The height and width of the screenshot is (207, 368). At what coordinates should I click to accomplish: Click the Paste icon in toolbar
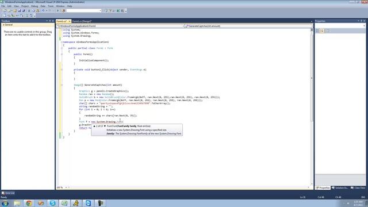click(x=37, y=11)
